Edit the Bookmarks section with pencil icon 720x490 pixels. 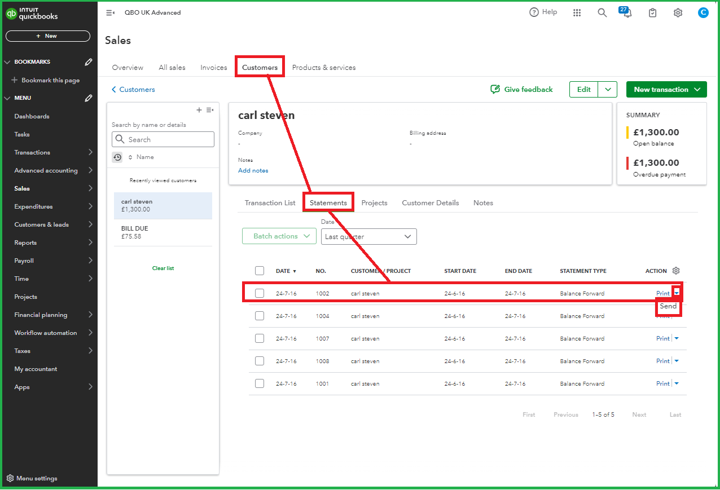click(x=88, y=61)
